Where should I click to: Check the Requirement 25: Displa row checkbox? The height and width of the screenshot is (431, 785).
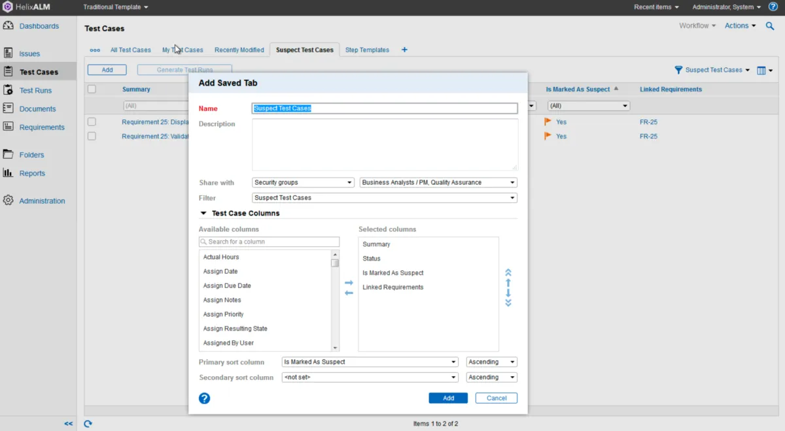point(92,121)
